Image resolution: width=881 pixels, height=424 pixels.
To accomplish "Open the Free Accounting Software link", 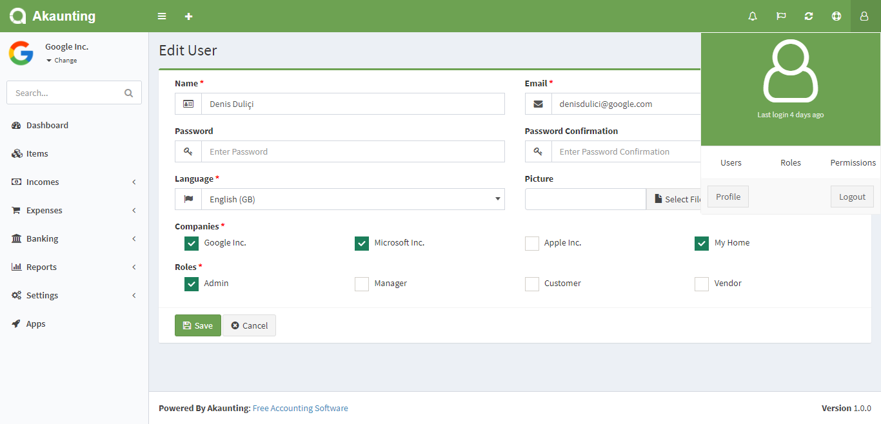I will [300, 408].
